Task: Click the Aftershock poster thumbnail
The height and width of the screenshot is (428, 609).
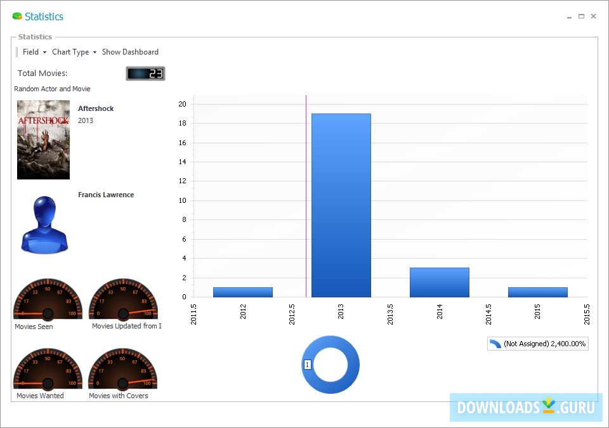Action: pos(43,139)
